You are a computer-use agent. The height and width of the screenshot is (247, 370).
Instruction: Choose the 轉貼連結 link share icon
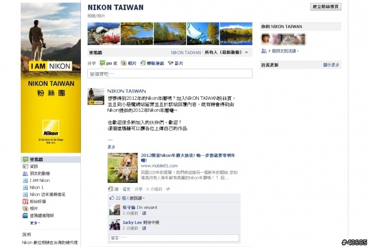(143, 63)
